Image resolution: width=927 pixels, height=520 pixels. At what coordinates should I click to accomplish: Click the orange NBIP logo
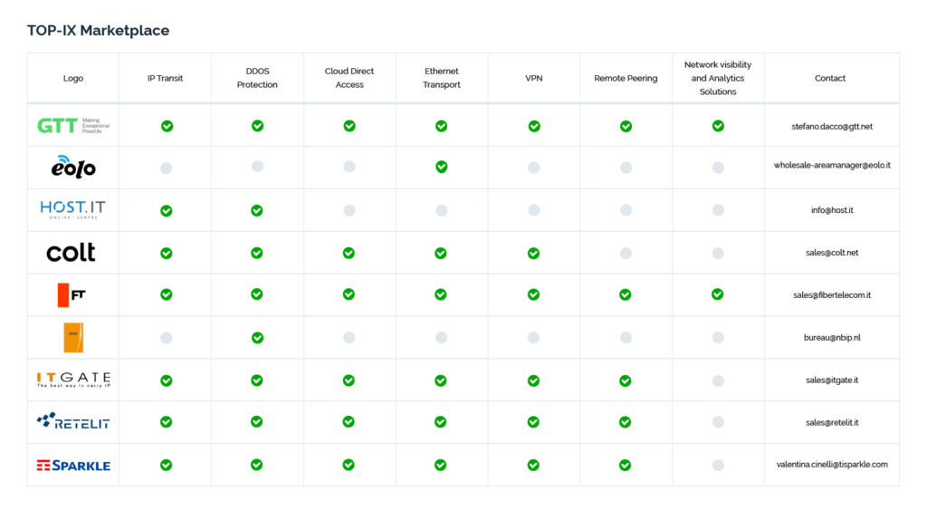coord(73,337)
